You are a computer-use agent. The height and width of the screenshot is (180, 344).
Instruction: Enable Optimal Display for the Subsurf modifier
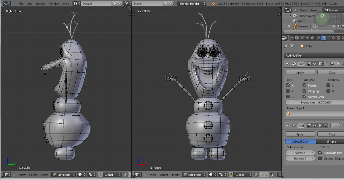320,158
